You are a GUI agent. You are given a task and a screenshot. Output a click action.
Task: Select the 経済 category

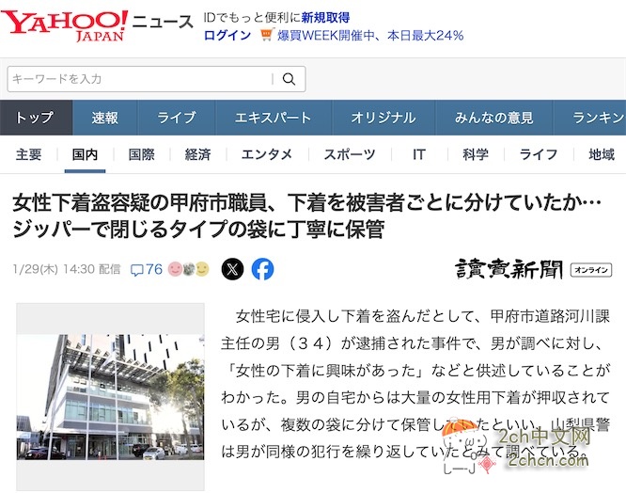pos(197,154)
